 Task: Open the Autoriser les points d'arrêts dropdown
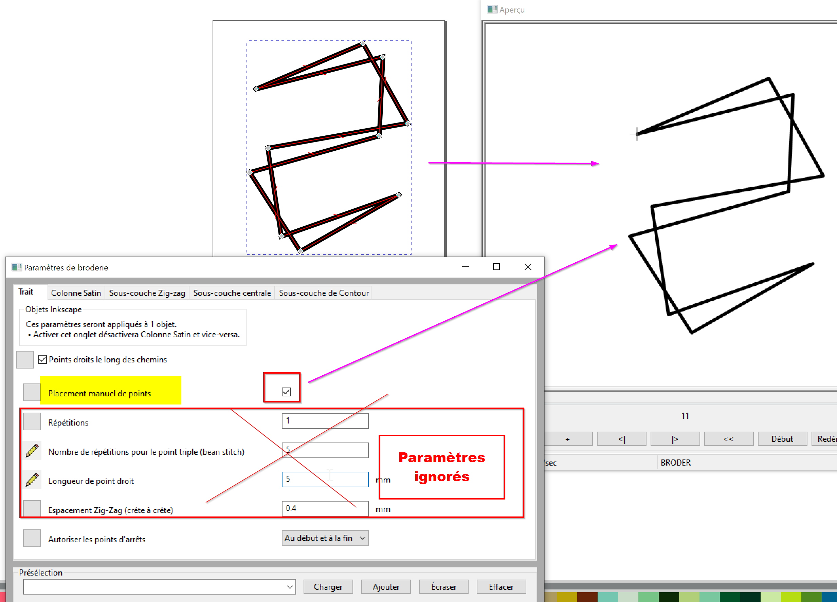(325, 538)
